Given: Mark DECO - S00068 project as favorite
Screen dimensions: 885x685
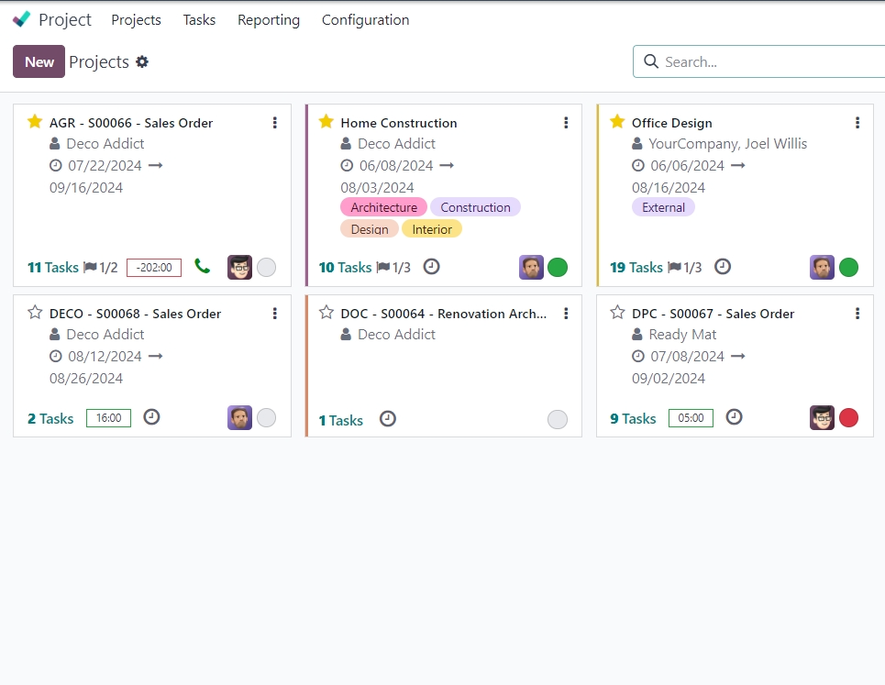Looking at the screenshot, I should (35, 313).
